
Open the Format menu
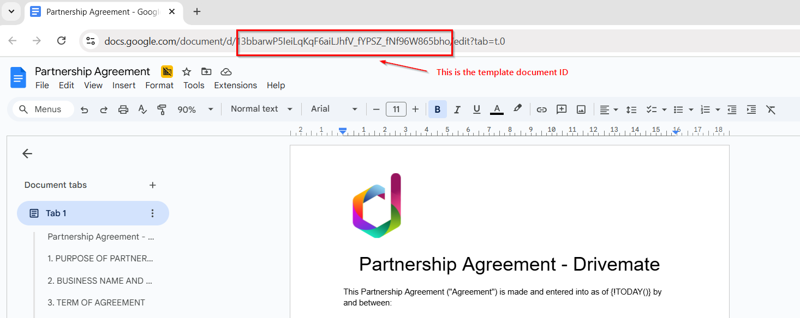coord(159,85)
